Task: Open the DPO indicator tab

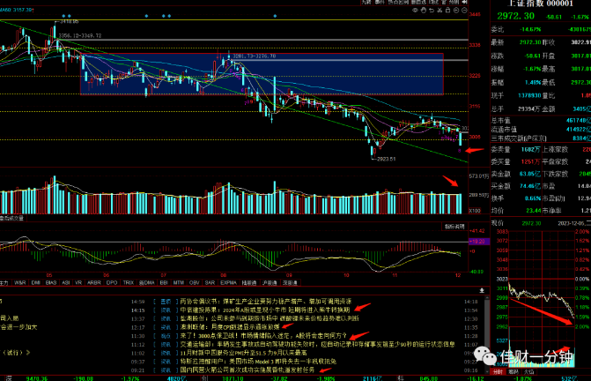Action: 112,282
